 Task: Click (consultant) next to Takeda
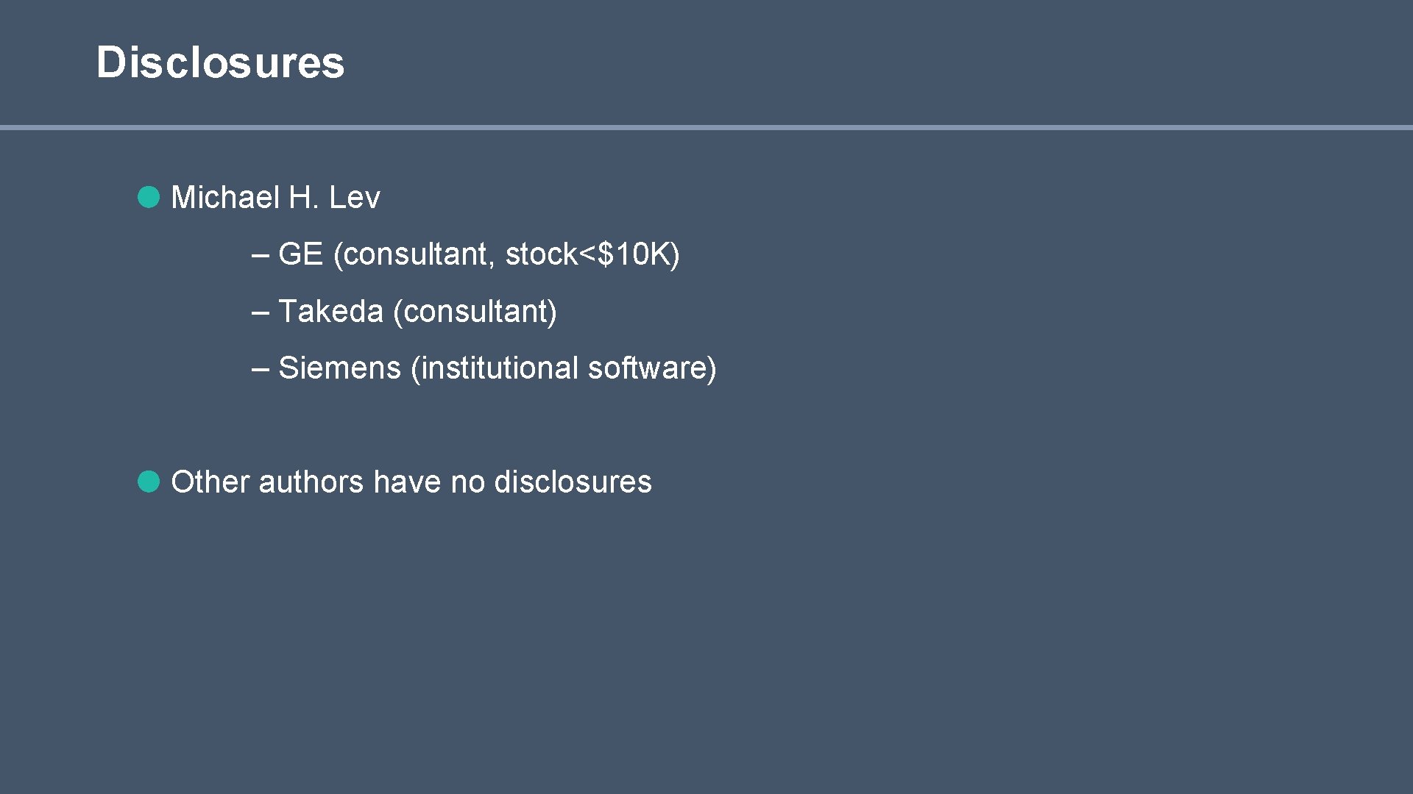(x=475, y=312)
